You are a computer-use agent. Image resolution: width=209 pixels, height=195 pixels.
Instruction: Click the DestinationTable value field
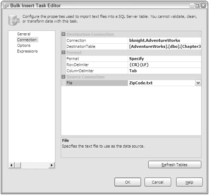click(x=165, y=46)
